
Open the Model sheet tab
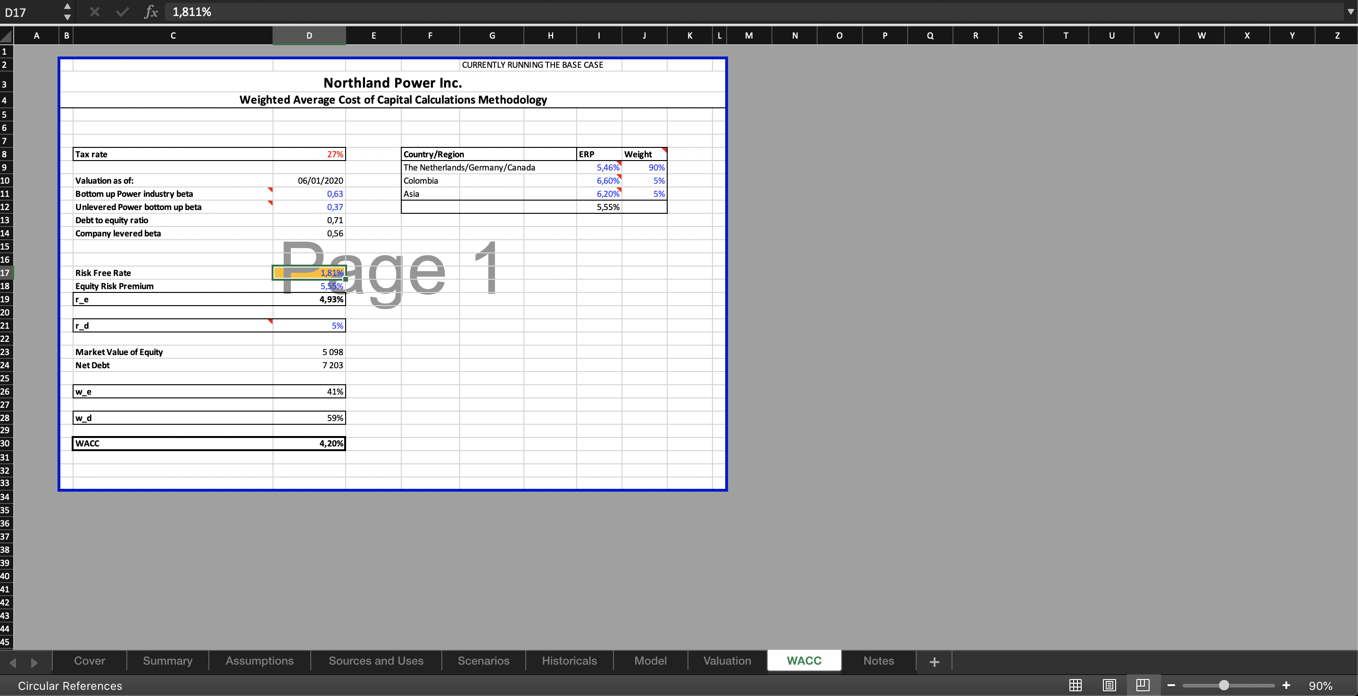click(x=651, y=661)
